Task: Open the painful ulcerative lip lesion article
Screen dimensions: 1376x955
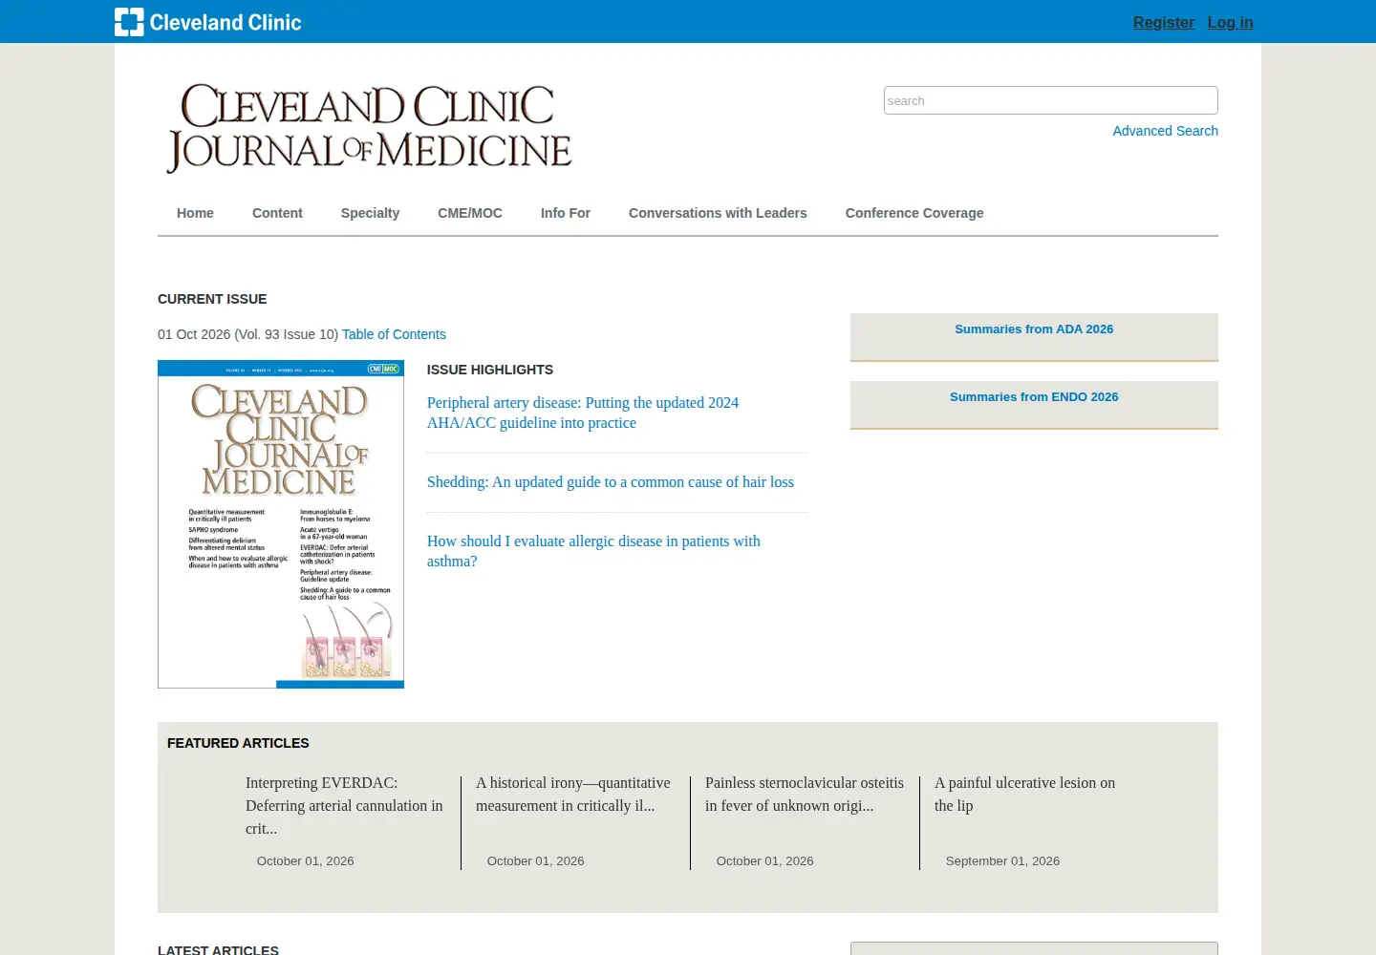Action: pyautogui.click(x=1024, y=795)
